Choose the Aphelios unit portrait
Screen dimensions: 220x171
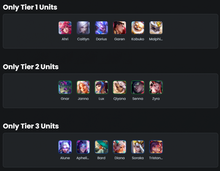83,147
